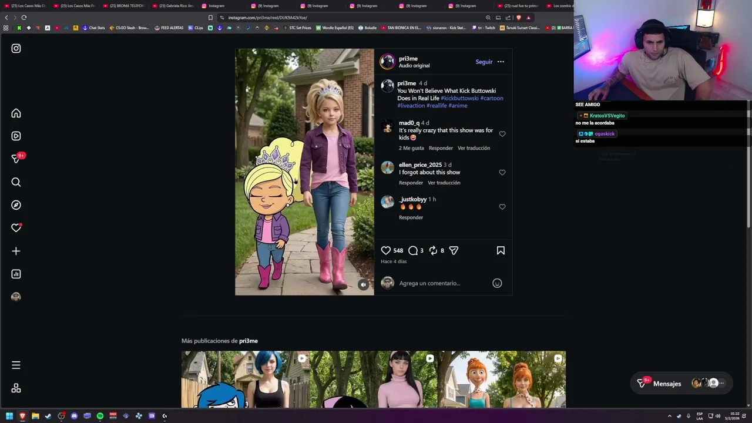752x423 pixels.
Task: Switch to BROMA TELEFON browser tab
Action: click(125, 6)
